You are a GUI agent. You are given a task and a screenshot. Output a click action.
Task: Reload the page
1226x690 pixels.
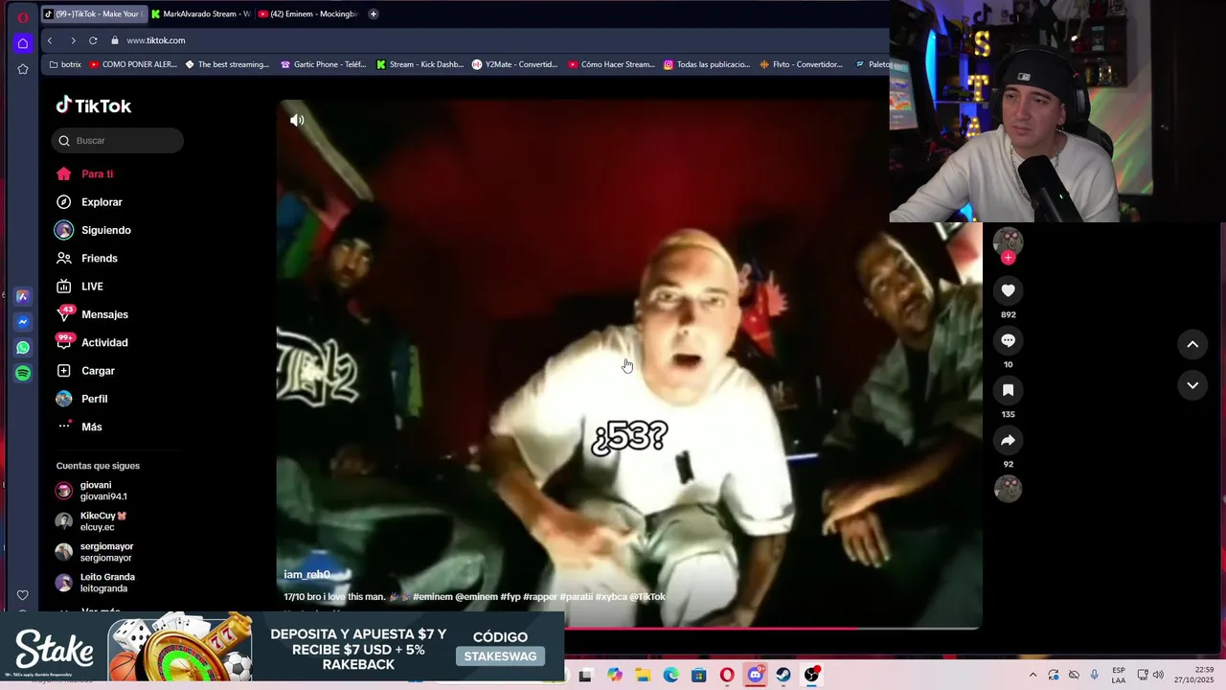93,40
